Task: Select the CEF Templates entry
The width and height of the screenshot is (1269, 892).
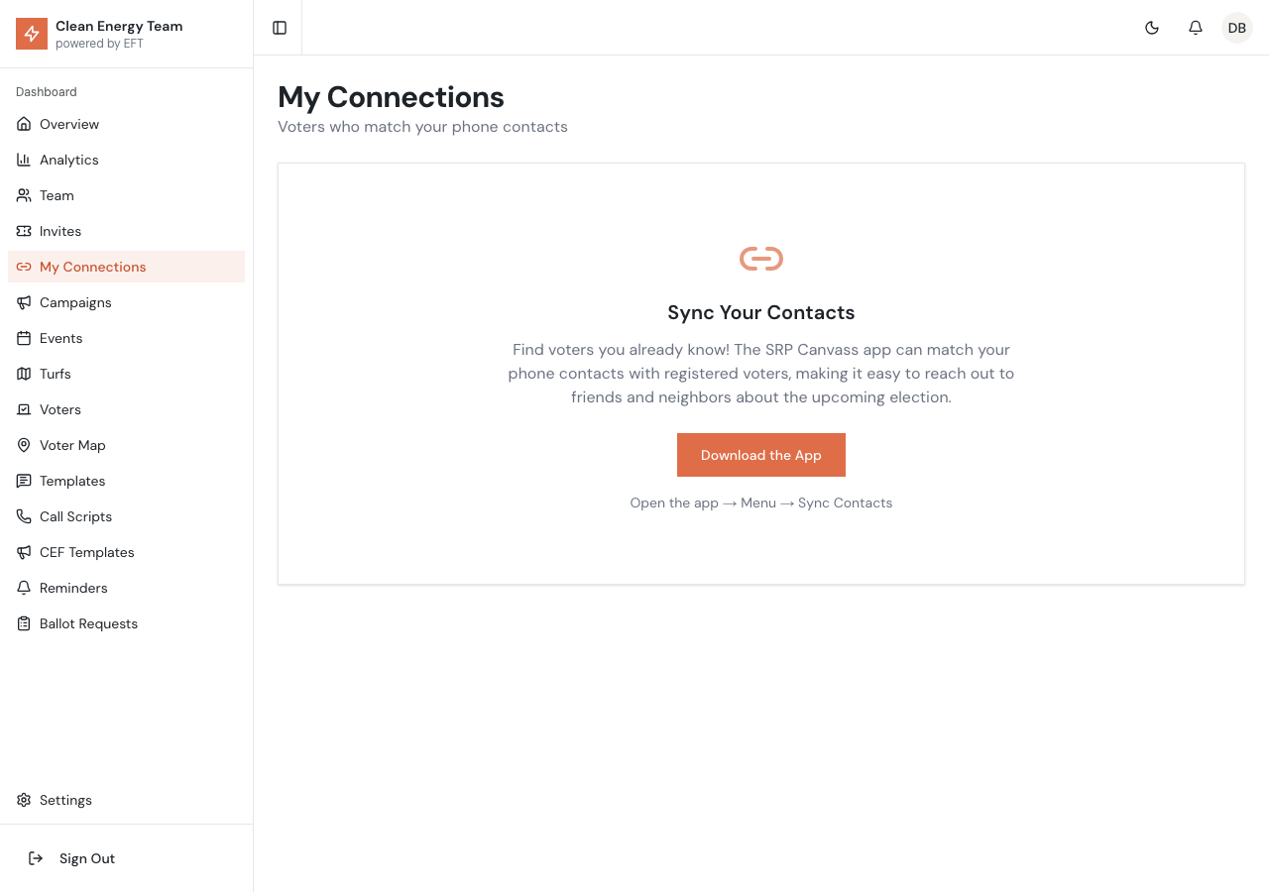Action: pos(86,552)
